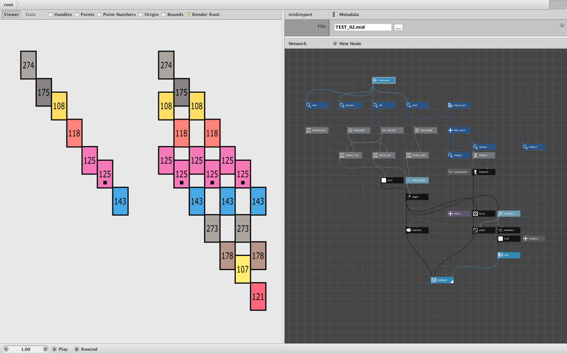Select the convert_tick node
Image resolution: width=567 pixels, height=354 pixels.
[x=384, y=155]
